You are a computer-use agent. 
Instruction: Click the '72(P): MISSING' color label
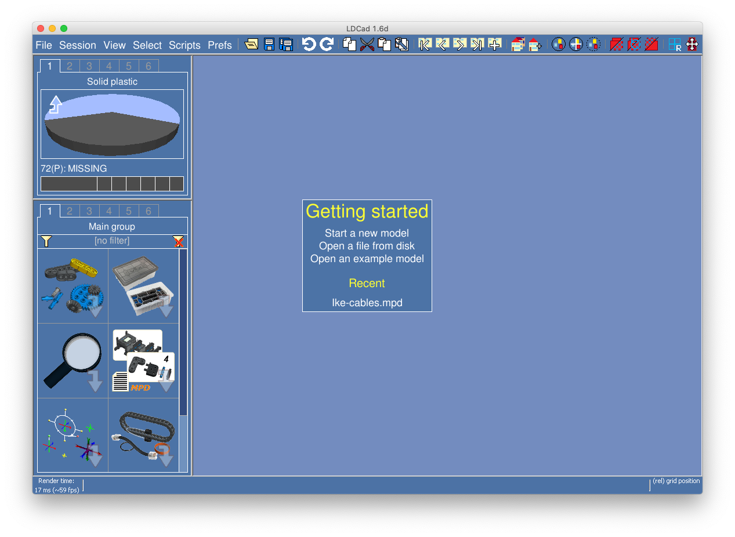(x=74, y=168)
